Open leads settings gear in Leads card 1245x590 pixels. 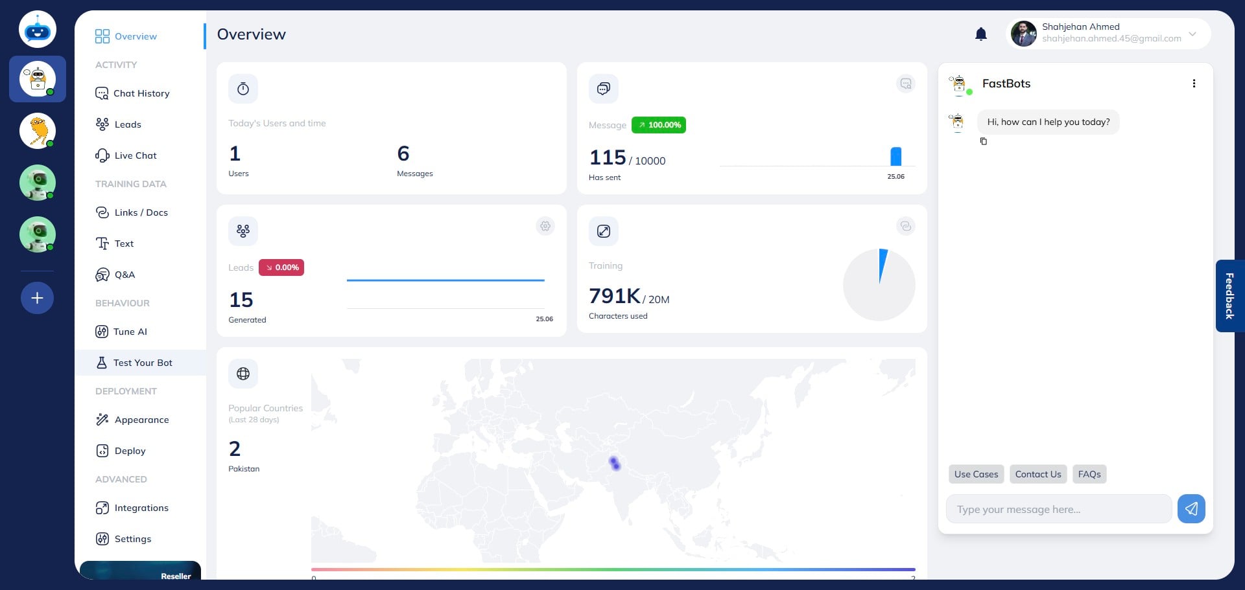point(545,226)
